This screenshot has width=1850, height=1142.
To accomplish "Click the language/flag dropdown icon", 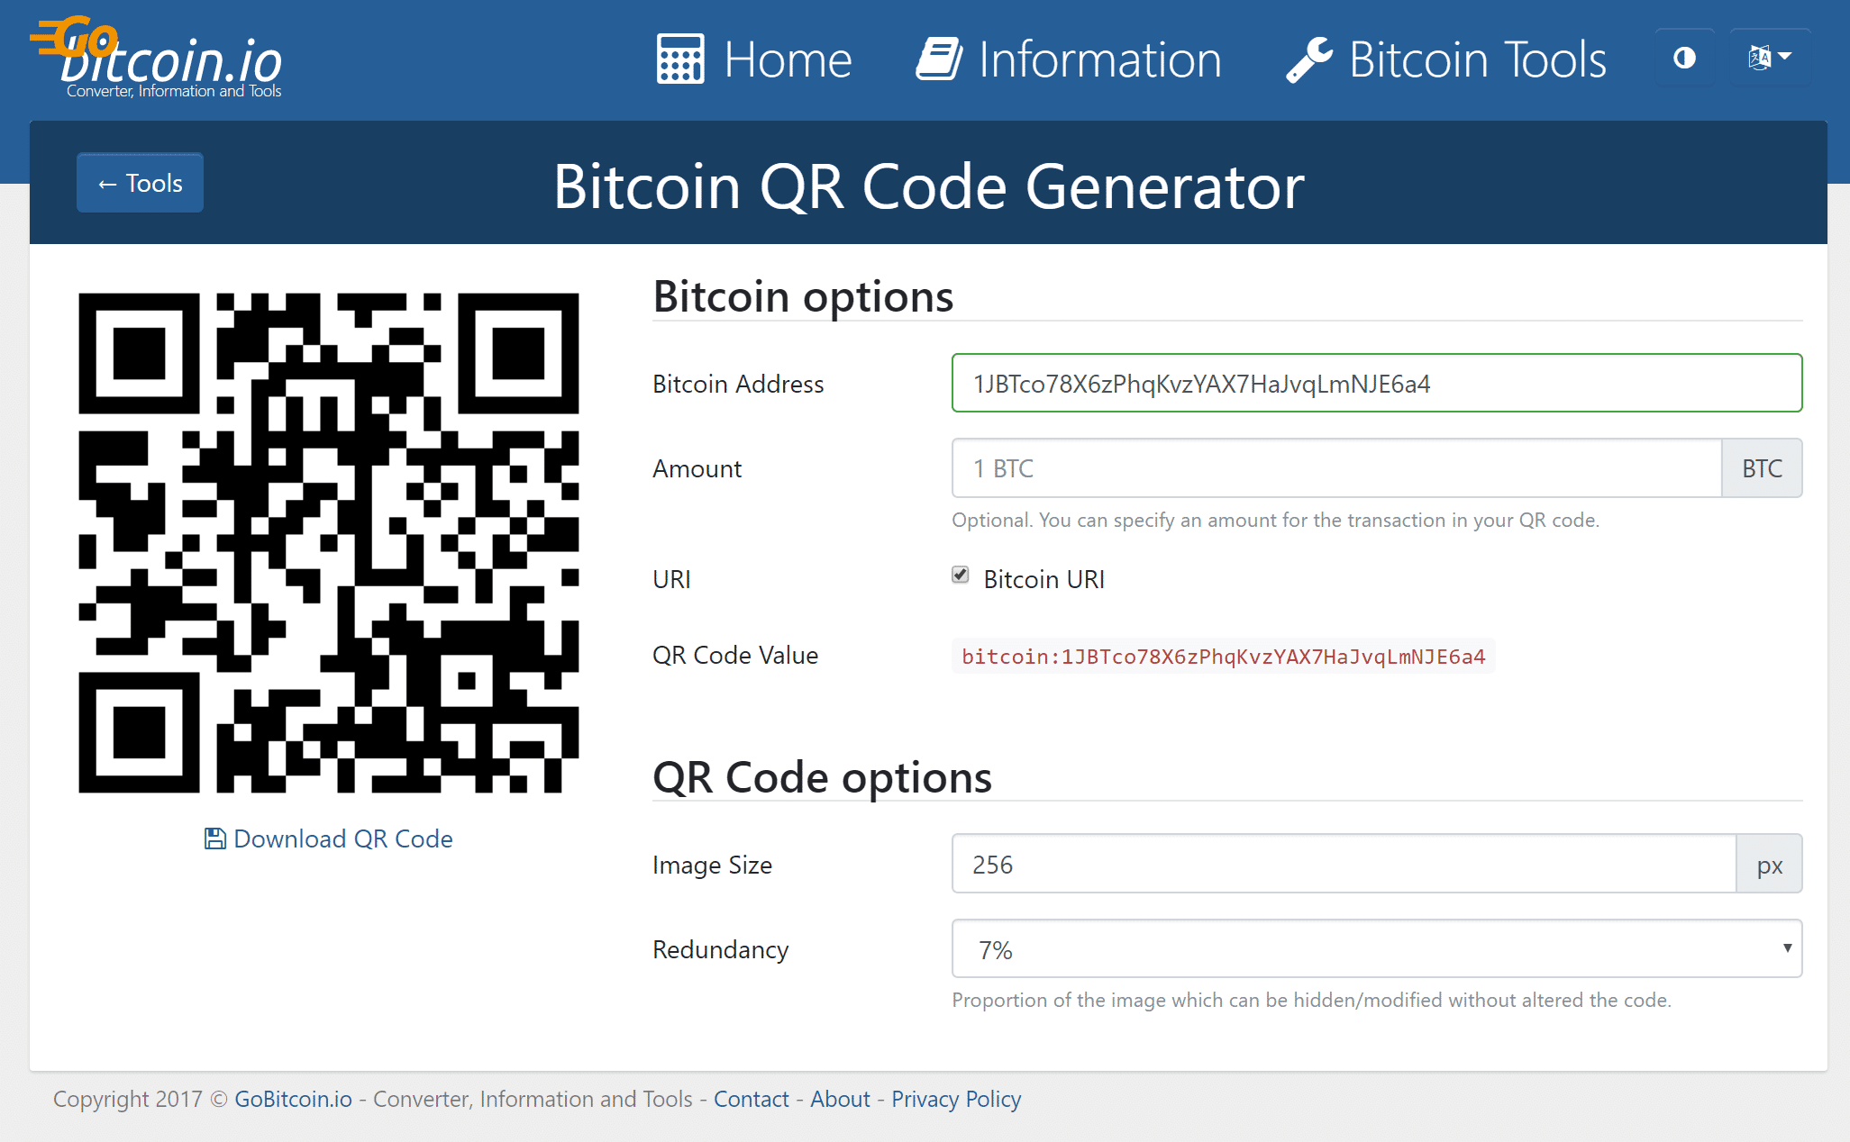I will pyautogui.click(x=1765, y=58).
